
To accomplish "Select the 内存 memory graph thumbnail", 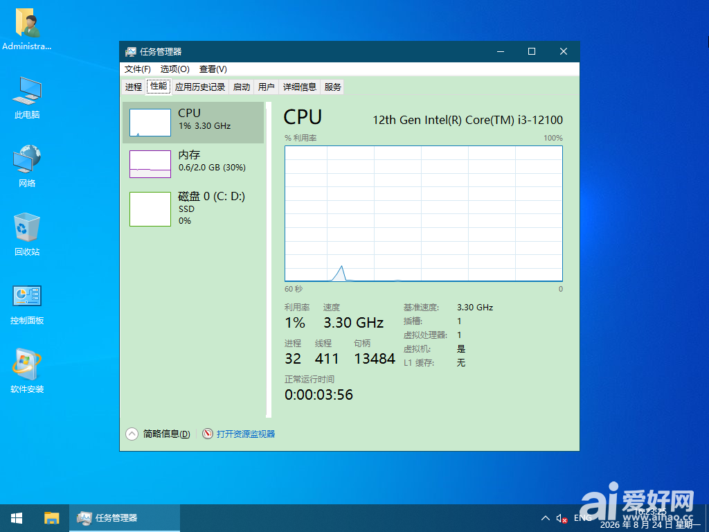I will (150, 164).
